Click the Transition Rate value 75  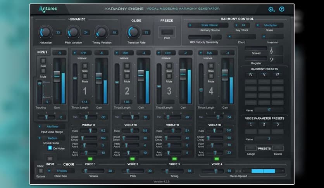click(x=146, y=32)
